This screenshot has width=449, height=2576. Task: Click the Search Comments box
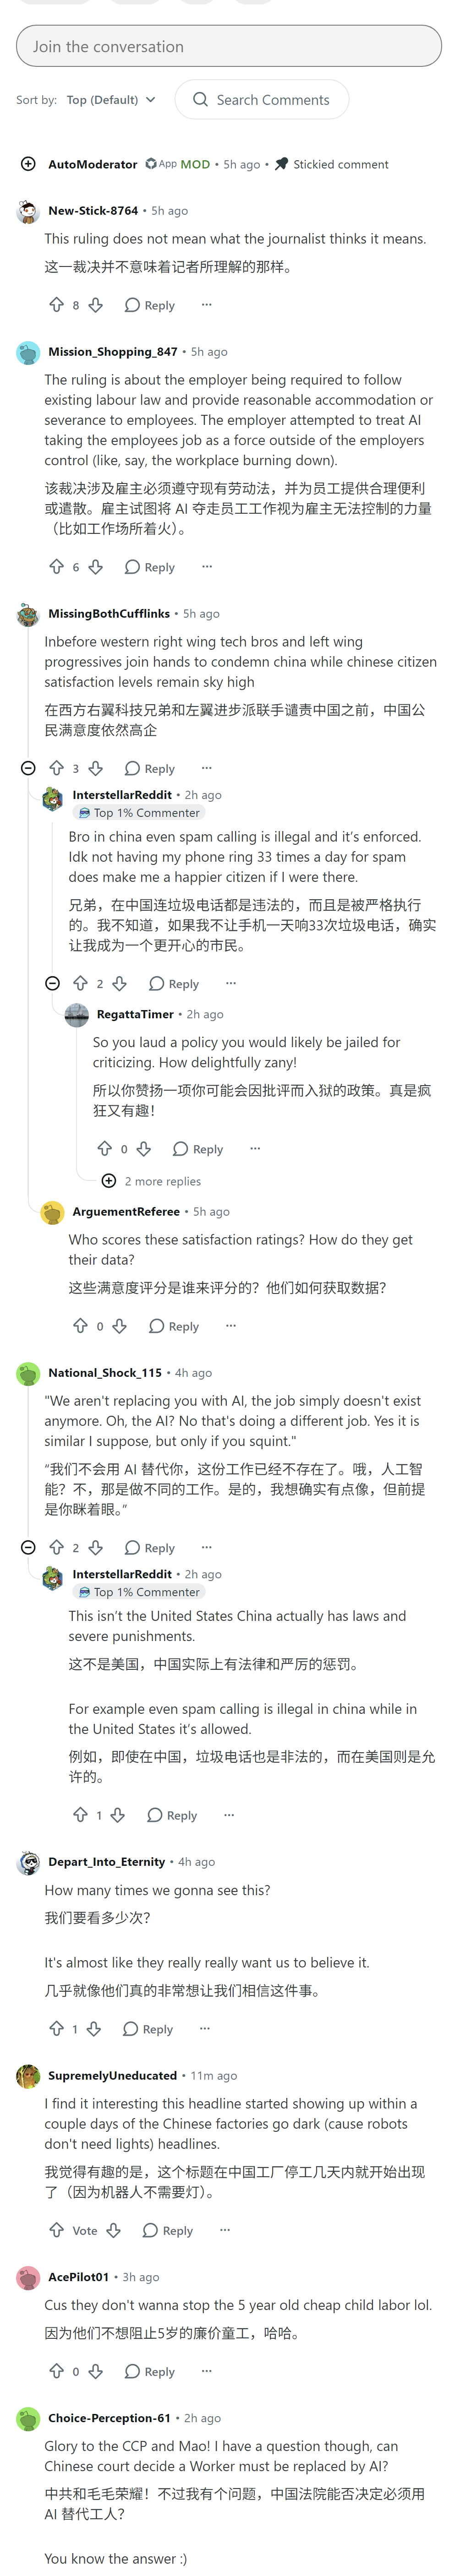[261, 100]
